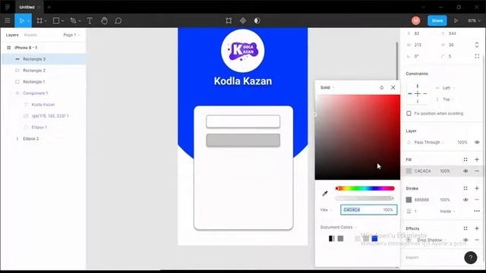Viewport: 486px width, 273px height.
Task: Remove the stroke with minus
Action: tap(477, 199)
